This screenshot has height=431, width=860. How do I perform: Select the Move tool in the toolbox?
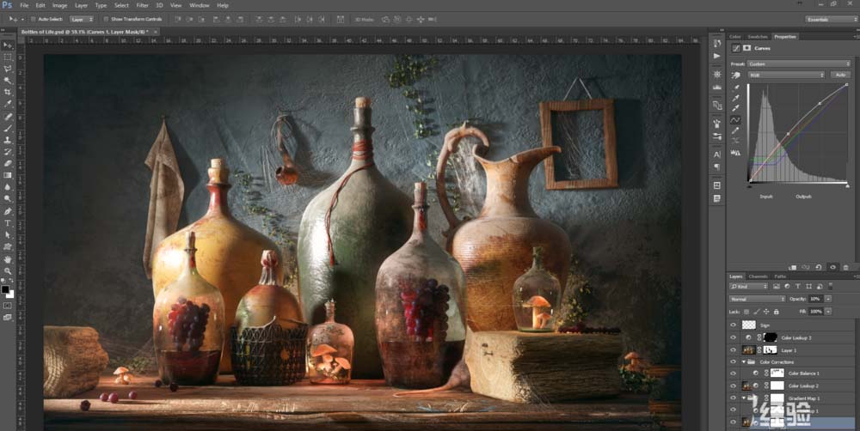click(8, 46)
